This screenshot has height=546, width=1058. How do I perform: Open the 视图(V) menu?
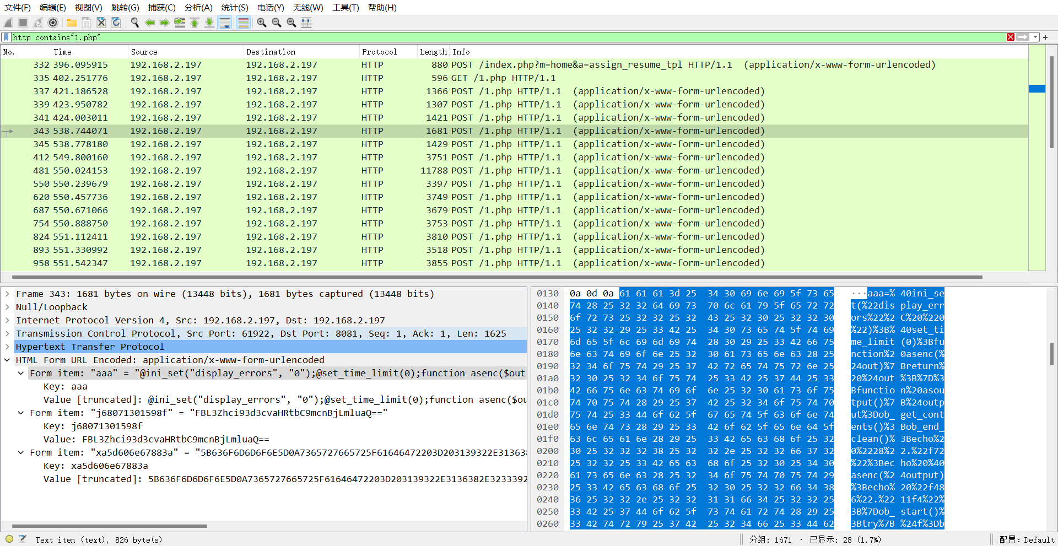(89, 8)
